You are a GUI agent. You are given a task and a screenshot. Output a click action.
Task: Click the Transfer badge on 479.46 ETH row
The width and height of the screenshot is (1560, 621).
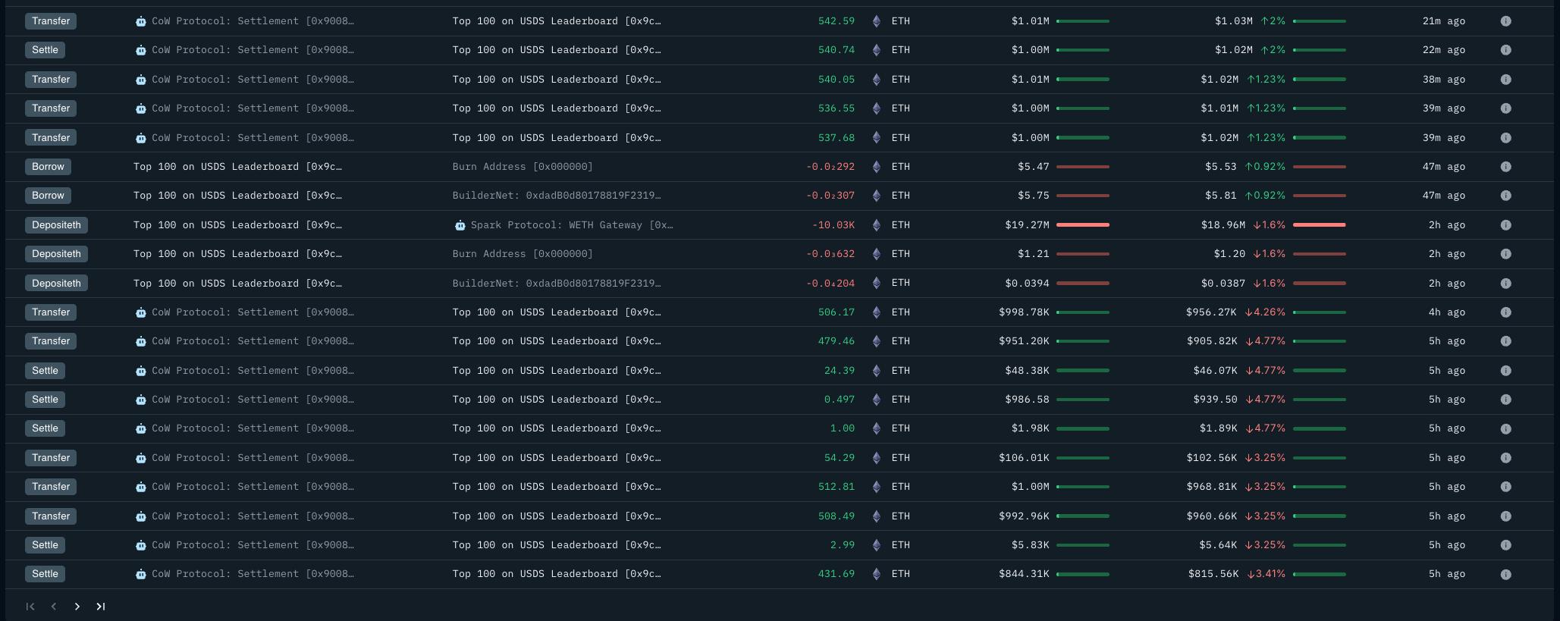[51, 341]
